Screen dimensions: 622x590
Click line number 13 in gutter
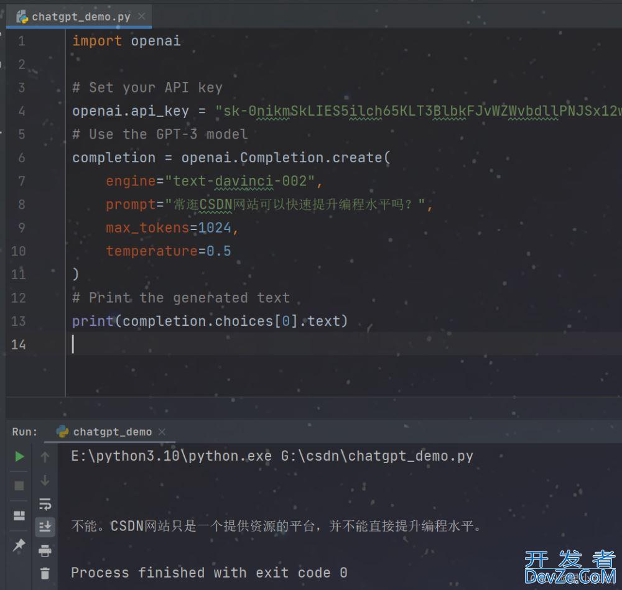[x=19, y=321]
